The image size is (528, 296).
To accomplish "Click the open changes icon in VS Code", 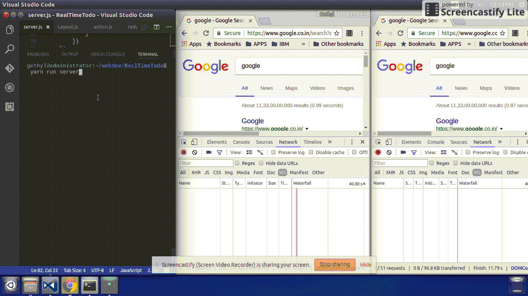I will (x=144, y=27).
